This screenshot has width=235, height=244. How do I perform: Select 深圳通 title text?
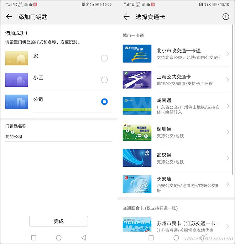click(x=164, y=129)
